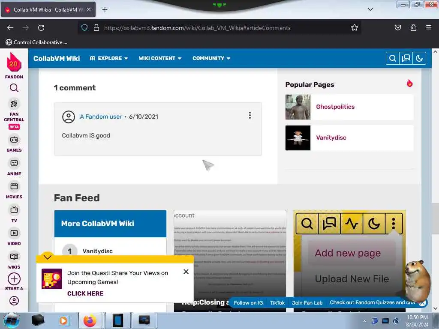Open the Add new page fan feed card
439x329 pixels.
[349, 261]
